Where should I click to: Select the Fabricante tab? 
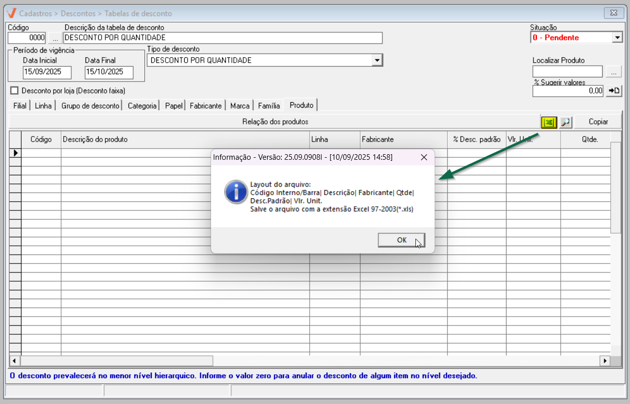tap(205, 106)
